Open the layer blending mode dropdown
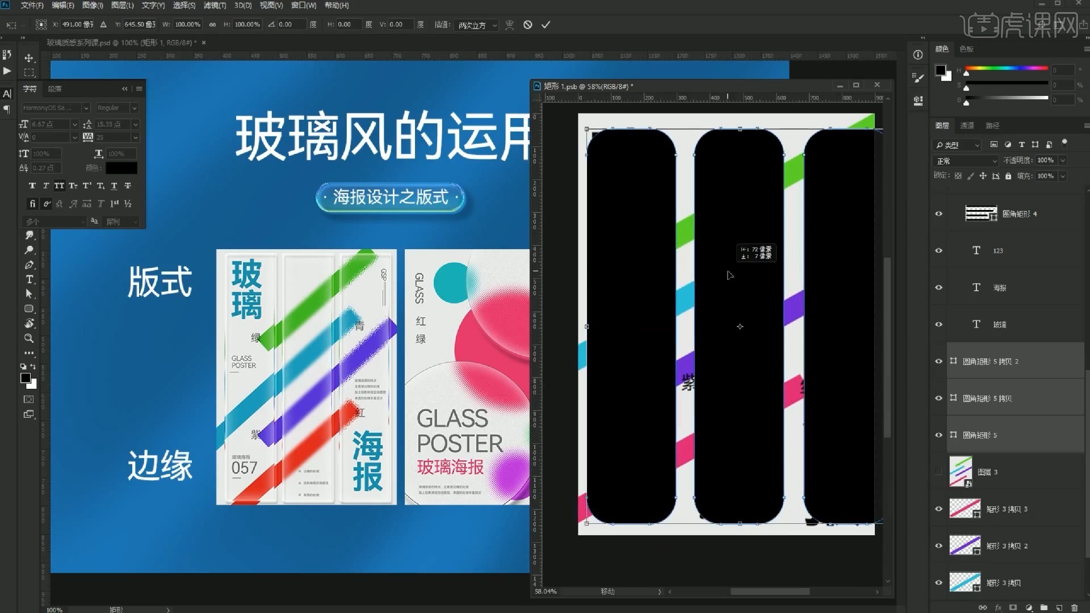1090x613 pixels. point(965,161)
